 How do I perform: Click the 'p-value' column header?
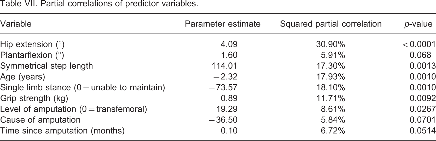pos(418,24)
